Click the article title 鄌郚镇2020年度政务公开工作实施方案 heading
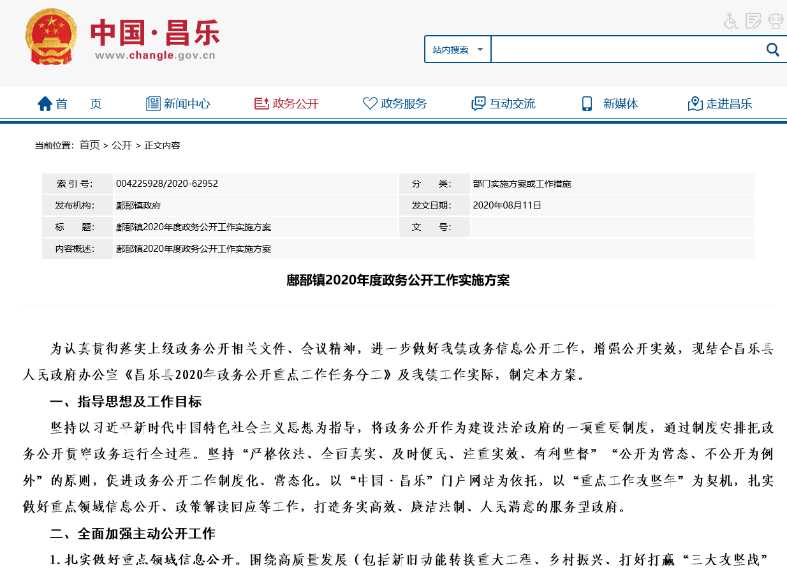Screen dimensions: 787x572 coord(398,281)
